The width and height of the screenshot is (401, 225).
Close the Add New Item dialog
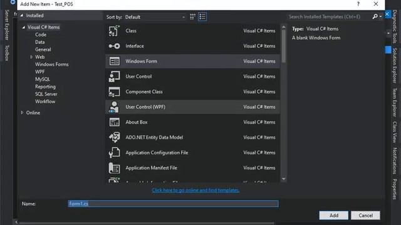(376, 4)
